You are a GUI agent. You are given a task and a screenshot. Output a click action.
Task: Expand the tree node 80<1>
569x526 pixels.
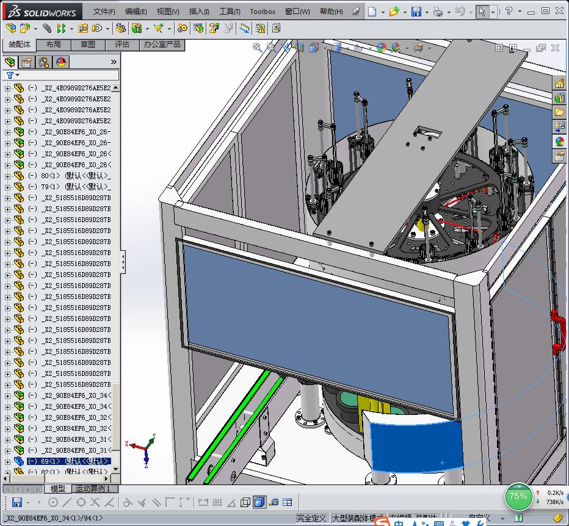coord(7,176)
